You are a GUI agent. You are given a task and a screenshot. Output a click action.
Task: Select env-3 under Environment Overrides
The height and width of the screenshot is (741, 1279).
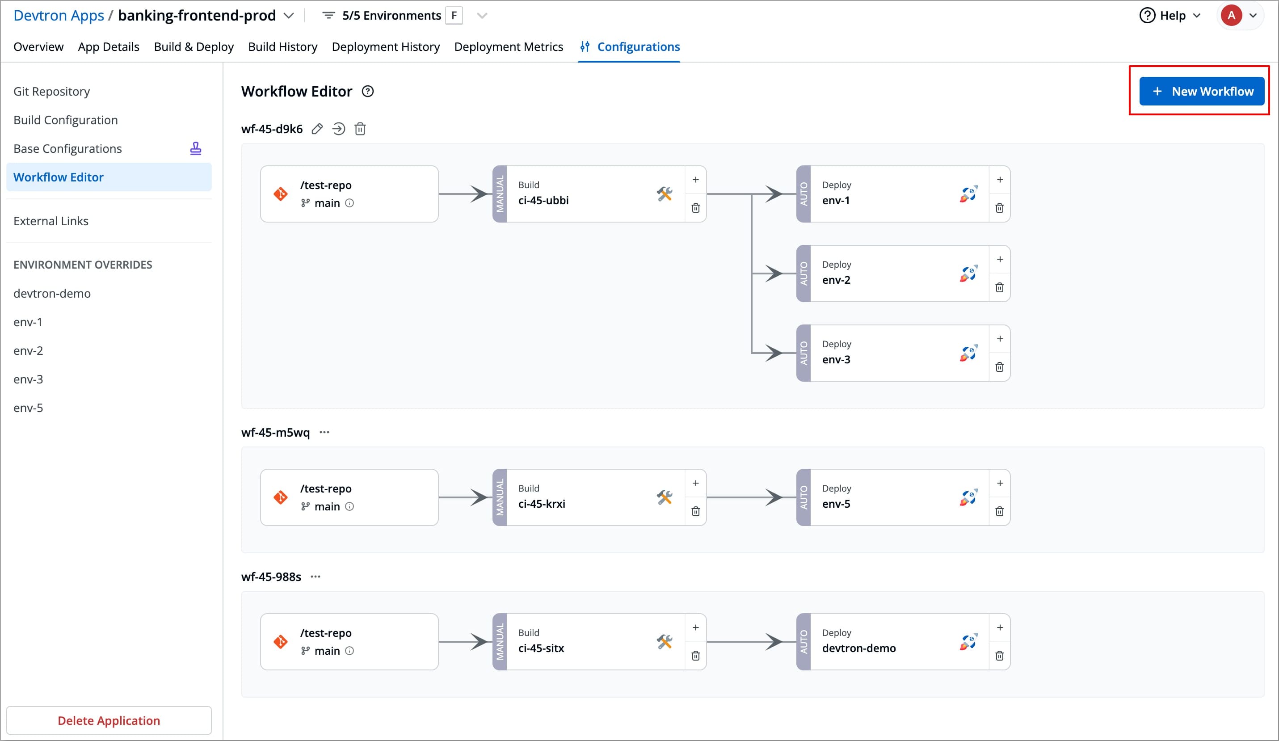point(28,379)
